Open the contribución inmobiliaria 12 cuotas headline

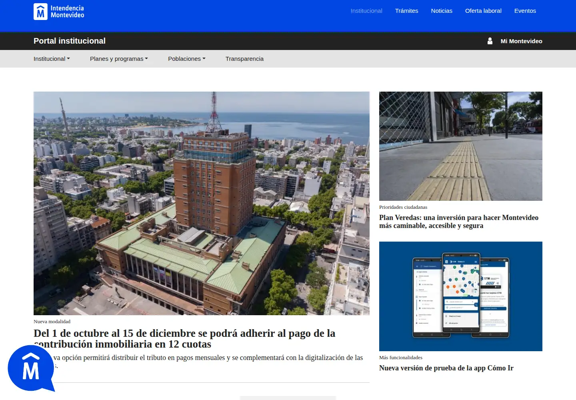click(x=184, y=339)
